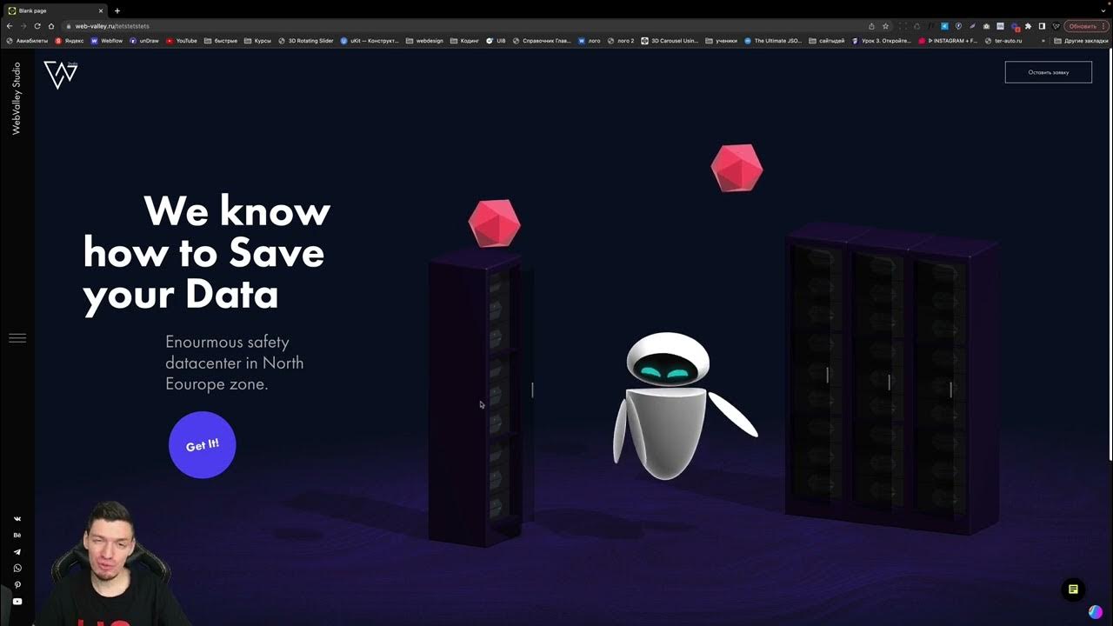Image resolution: width=1113 pixels, height=626 pixels.
Task: Click the Enourmous safety datacenter subtitle text
Action: pyautogui.click(x=235, y=363)
